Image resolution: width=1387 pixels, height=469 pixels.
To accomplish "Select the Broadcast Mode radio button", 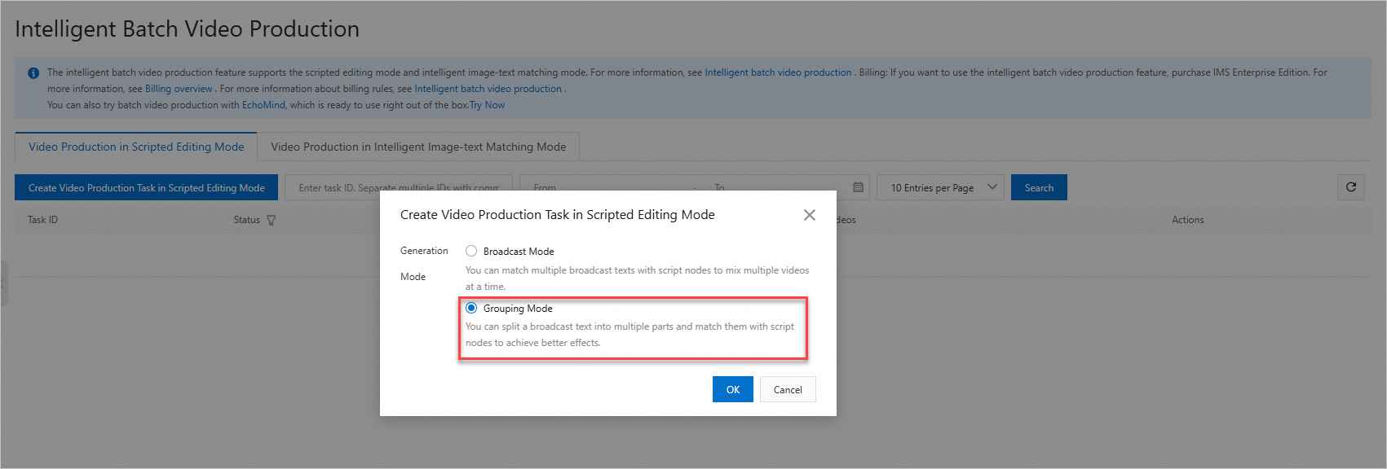I will click(x=471, y=251).
